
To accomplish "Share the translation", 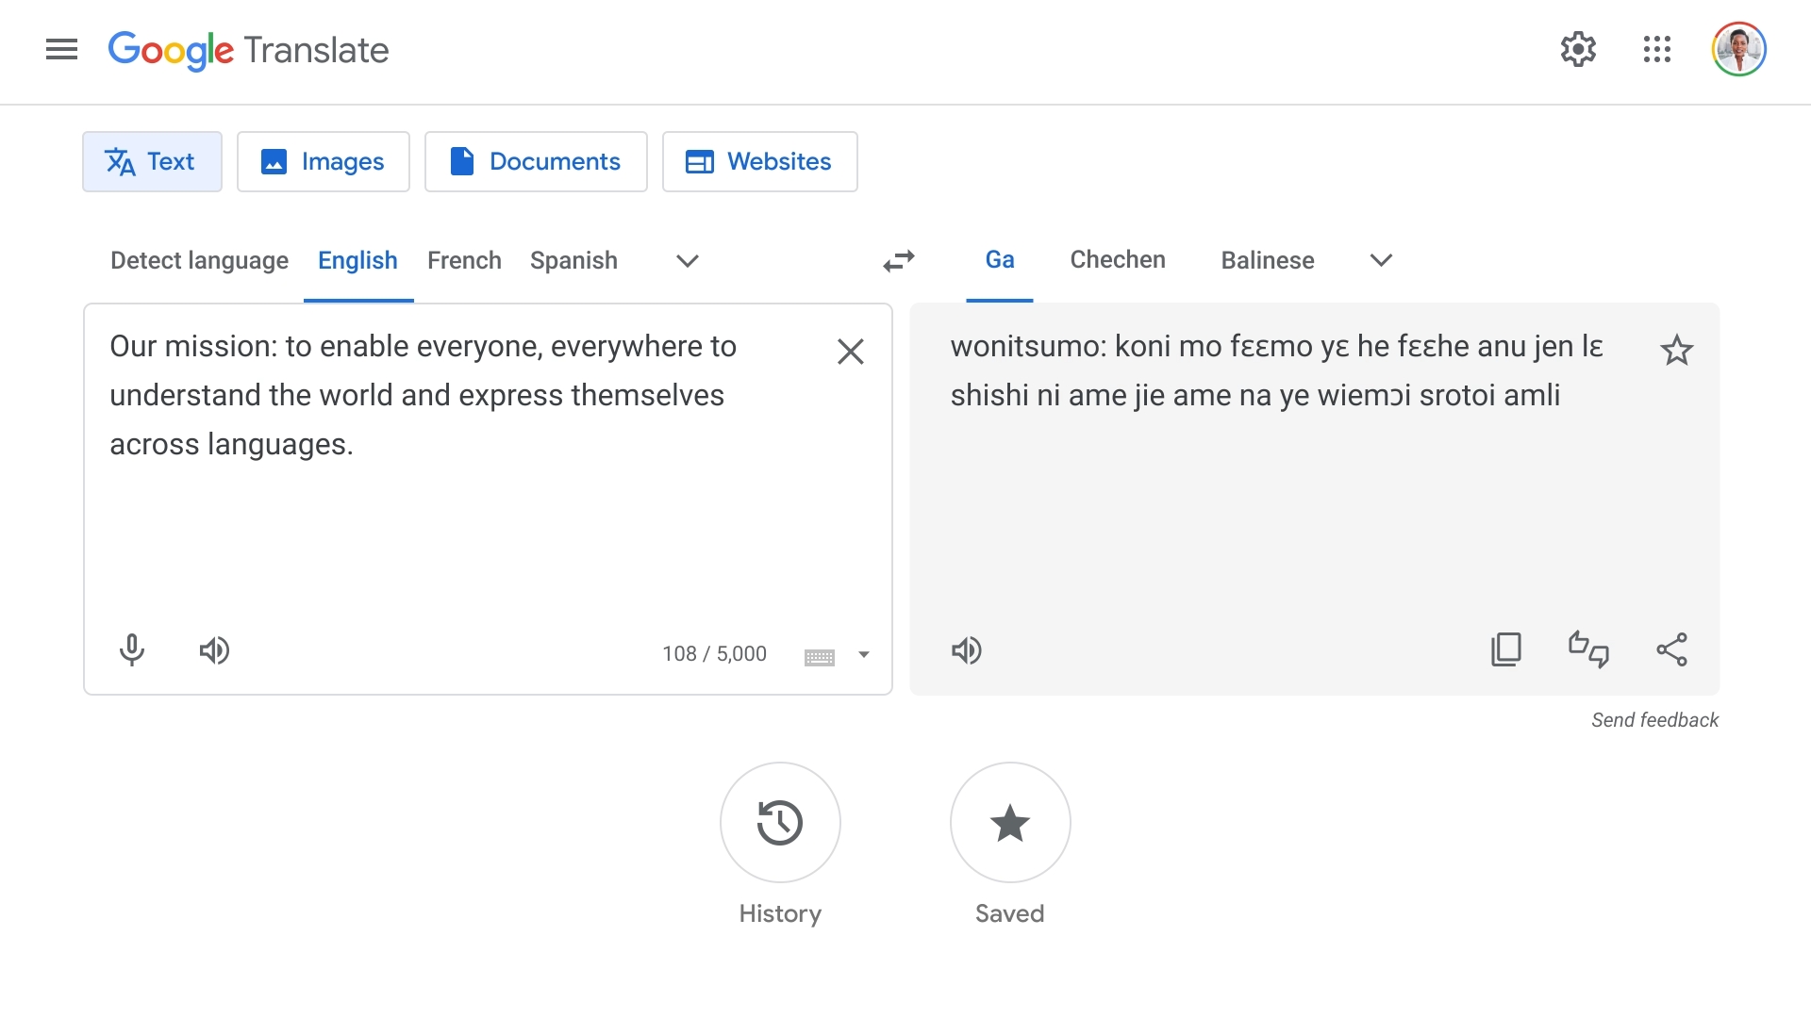I will click(x=1671, y=649).
